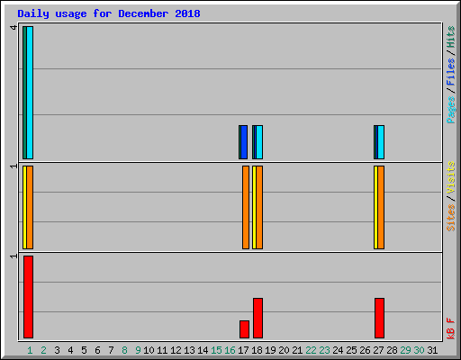
Task: Click the cyan Pages bar for day 18
Action: (259, 142)
